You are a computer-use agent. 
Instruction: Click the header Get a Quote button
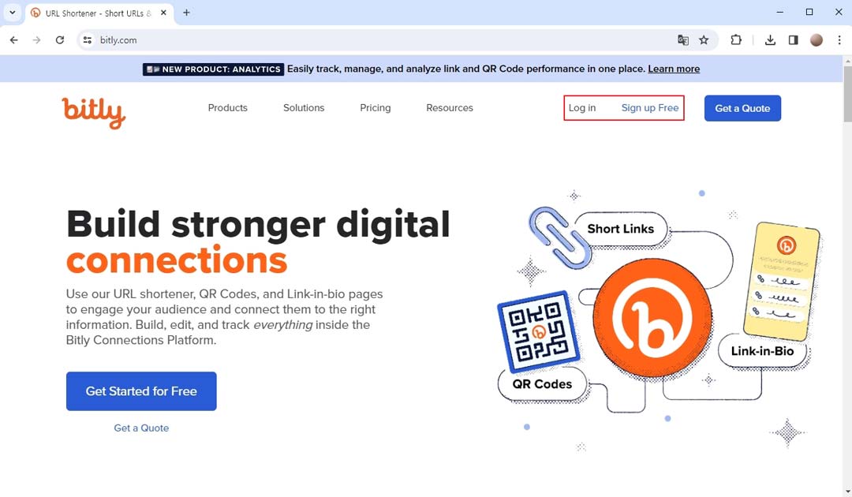pyautogui.click(x=742, y=108)
